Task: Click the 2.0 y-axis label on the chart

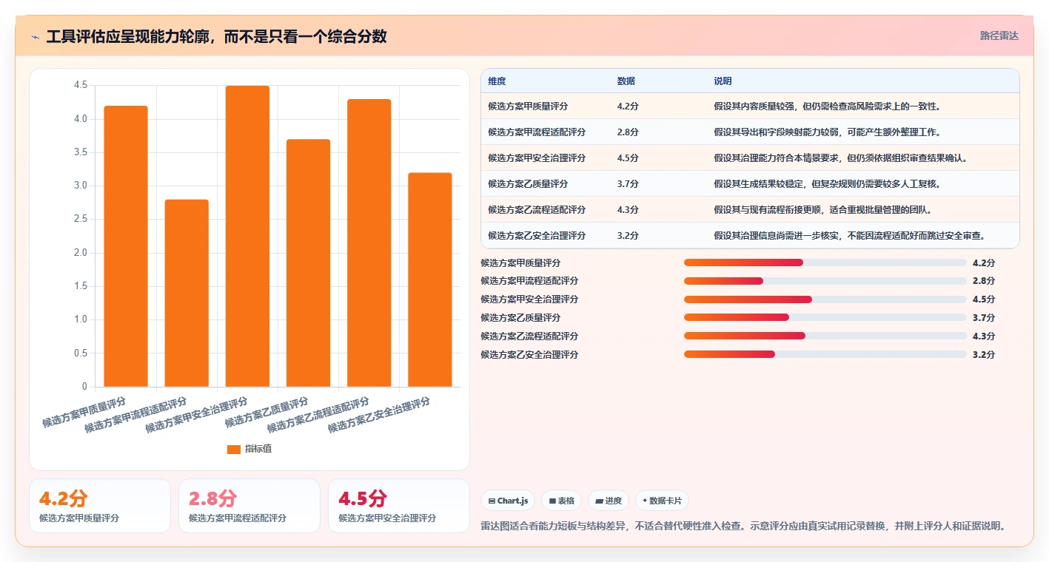Action: coord(81,253)
